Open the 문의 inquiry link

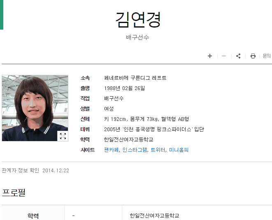[267, 56]
